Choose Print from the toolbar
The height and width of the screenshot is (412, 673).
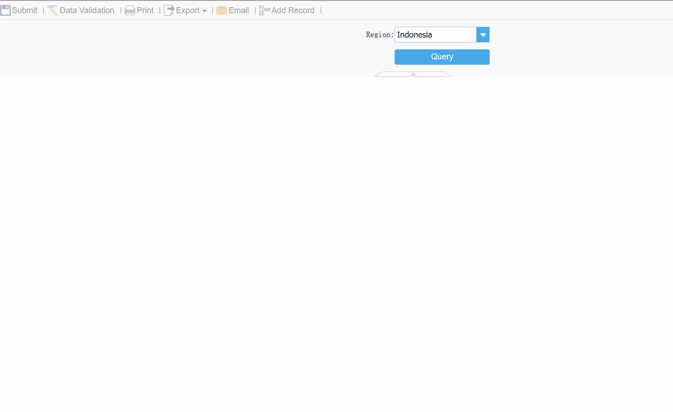coord(145,10)
